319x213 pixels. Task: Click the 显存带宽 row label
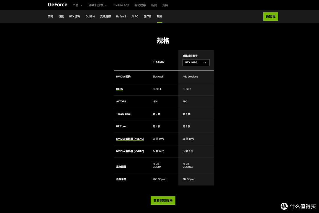[121, 179]
